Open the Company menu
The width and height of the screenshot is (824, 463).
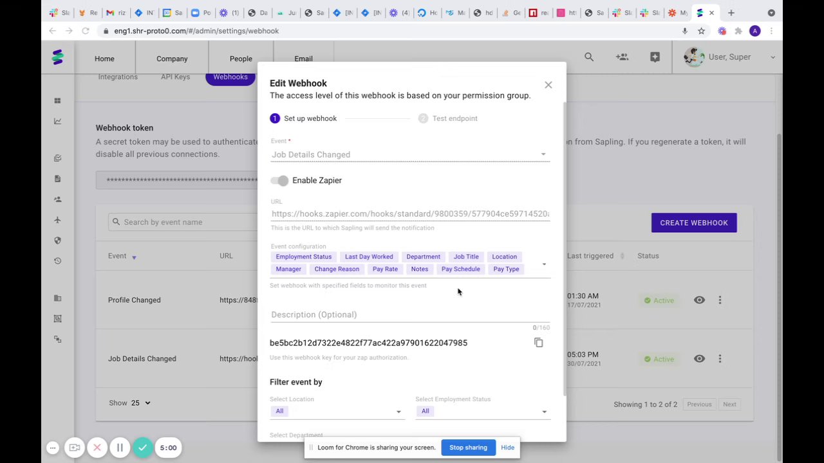pos(172,59)
